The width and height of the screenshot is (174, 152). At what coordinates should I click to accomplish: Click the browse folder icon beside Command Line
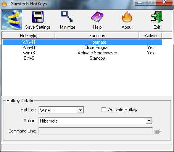coord(158,131)
